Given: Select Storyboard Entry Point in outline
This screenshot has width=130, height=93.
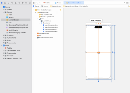Looking at the screenshot, I should (46, 38).
